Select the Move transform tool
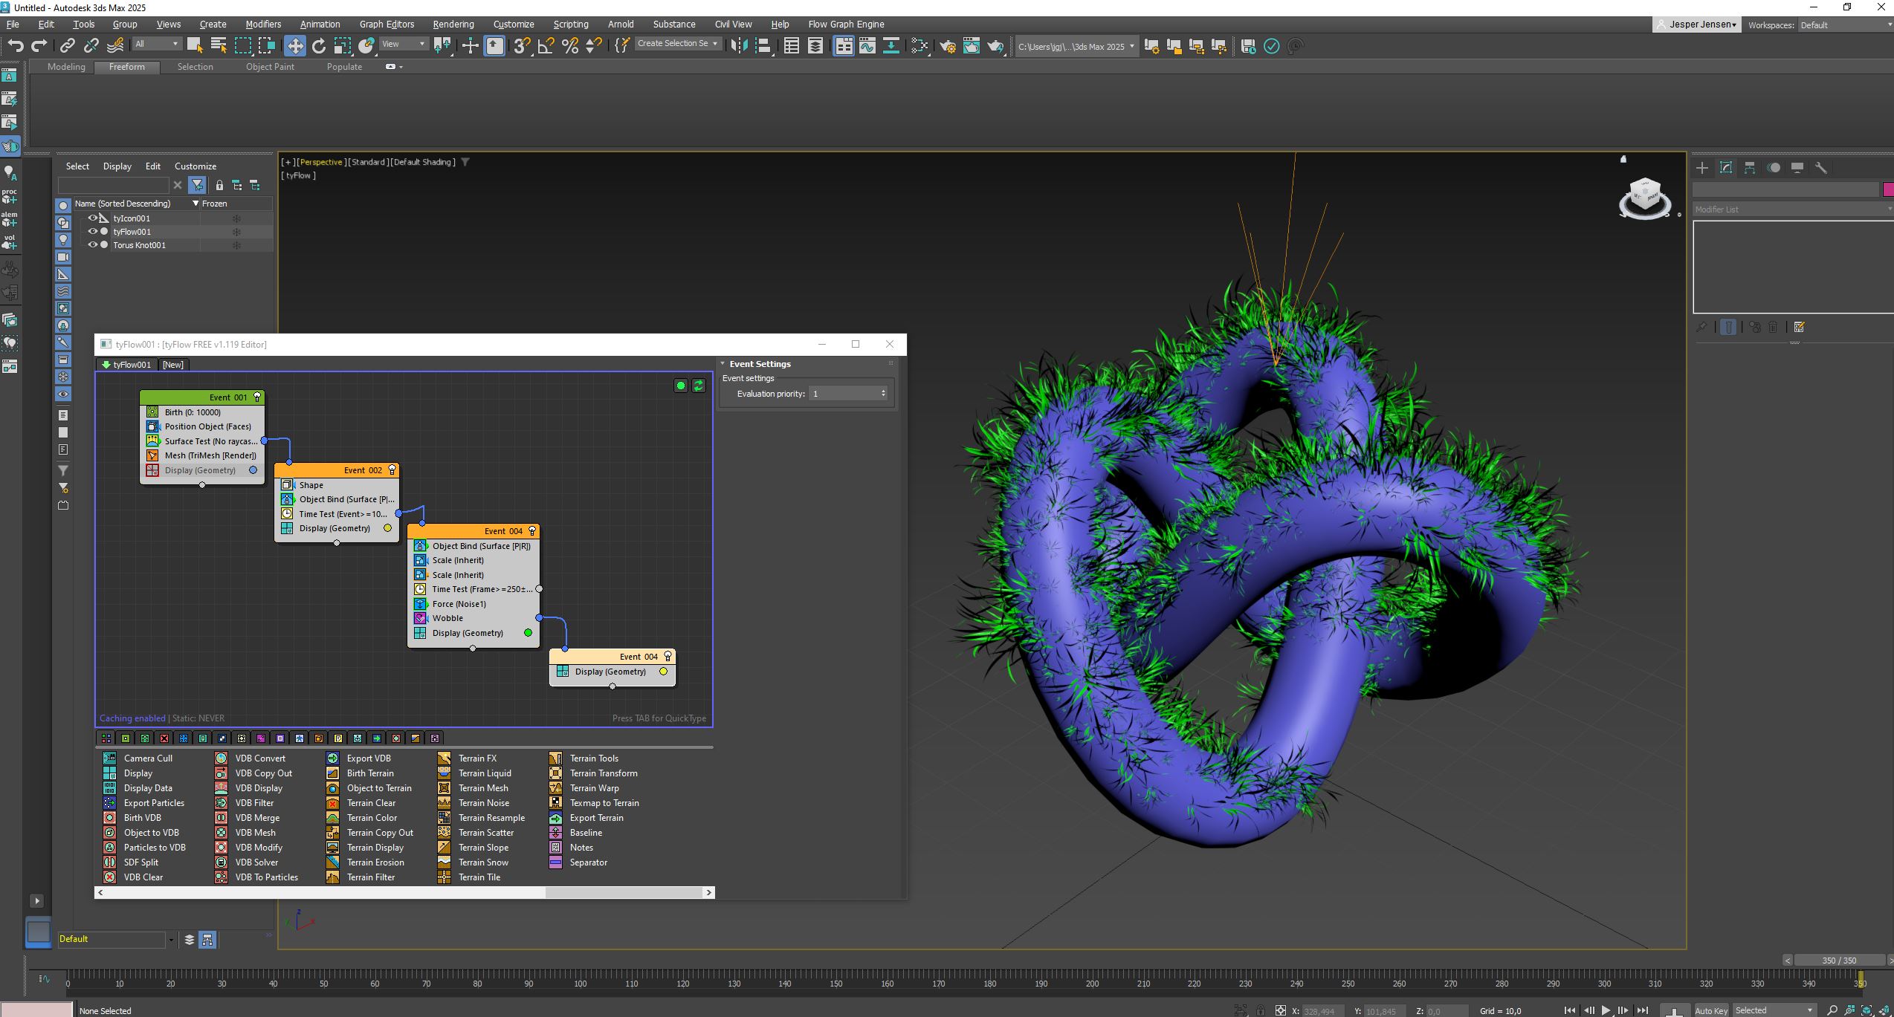The height and width of the screenshot is (1017, 1894). [295, 46]
